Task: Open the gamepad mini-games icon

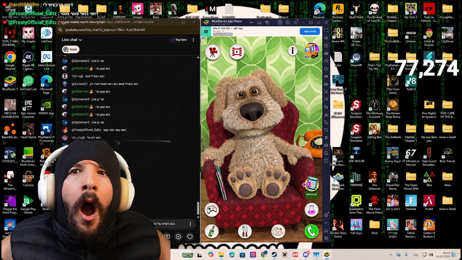Action: coord(212,210)
